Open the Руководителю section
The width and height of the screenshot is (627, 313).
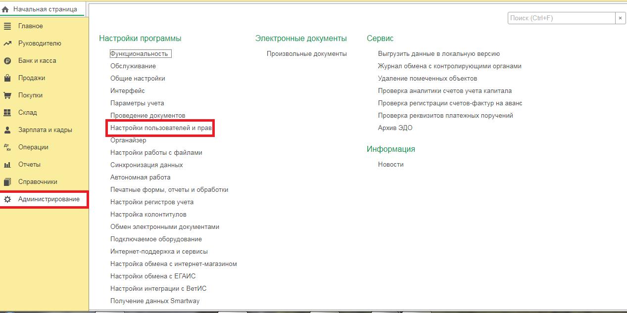40,44
